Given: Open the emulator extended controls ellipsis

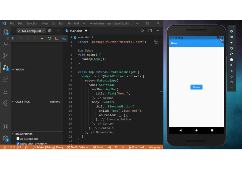Looking at the screenshot, I should pyautogui.click(x=231, y=88).
